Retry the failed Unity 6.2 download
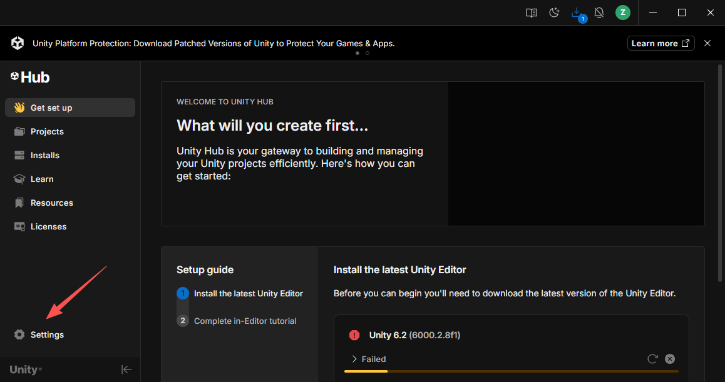This screenshot has width=725, height=382. click(652, 359)
